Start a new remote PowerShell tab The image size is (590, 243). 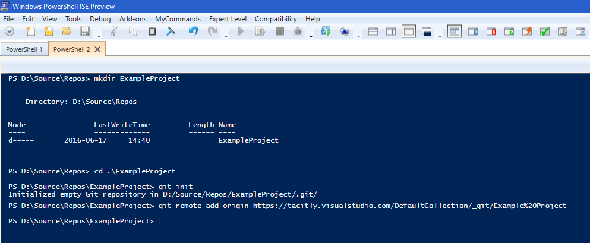tap(343, 31)
